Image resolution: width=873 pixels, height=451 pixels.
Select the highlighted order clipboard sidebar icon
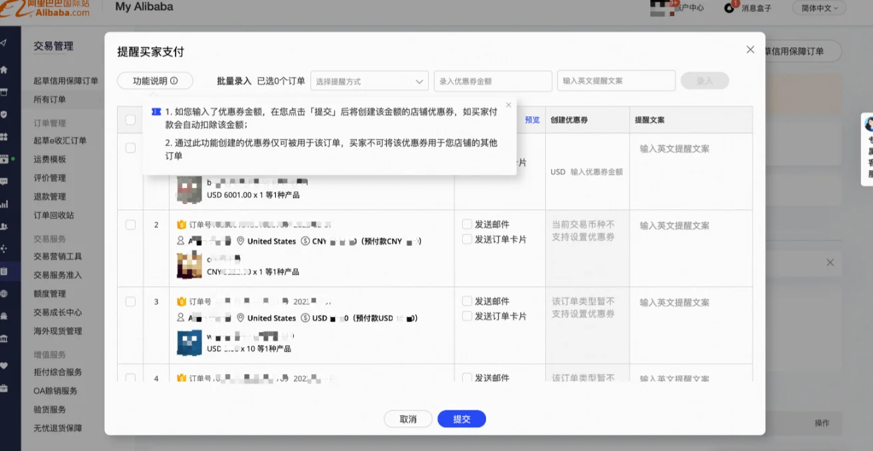4,271
